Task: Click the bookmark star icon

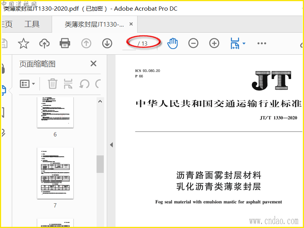Action: pos(24,43)
